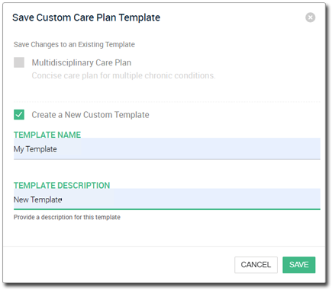Viewport: 332px width, 290px height.
Task: Click the grey box beside Multidisciplinary Care Plan
Action: [19, 62]
